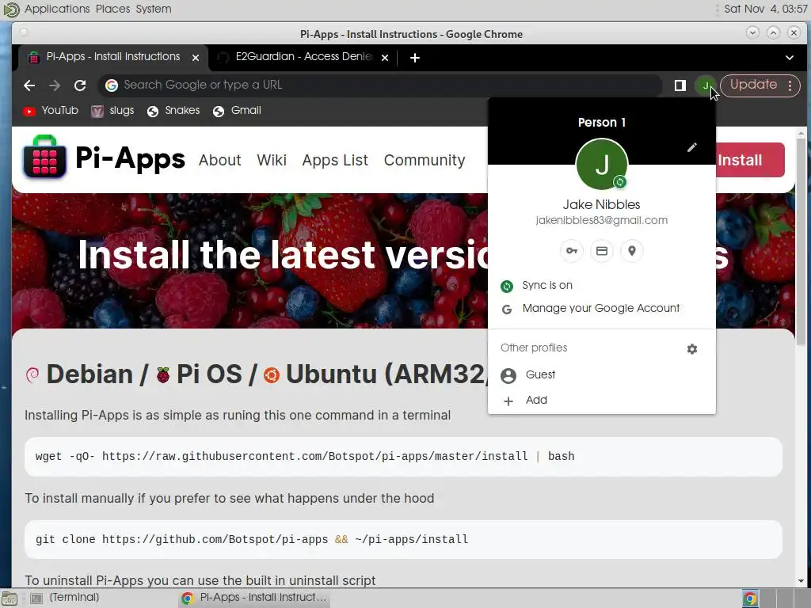Go back using the browser back arrow

tap(29, 85)
